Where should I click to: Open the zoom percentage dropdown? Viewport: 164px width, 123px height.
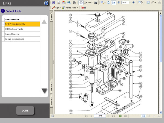tap(130, 2)
